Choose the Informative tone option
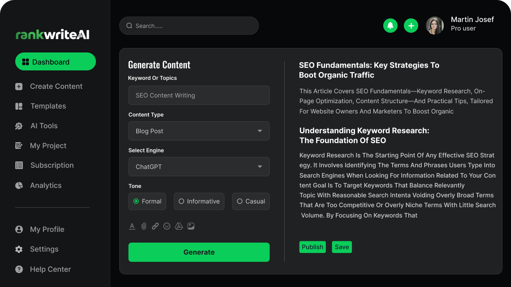Image resolution: width=511 pixels, height=287 pixels. (199, 201)
